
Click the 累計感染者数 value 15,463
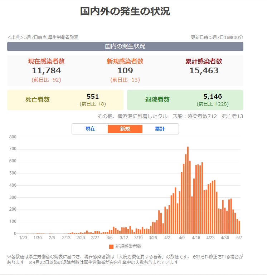(204, 70)
